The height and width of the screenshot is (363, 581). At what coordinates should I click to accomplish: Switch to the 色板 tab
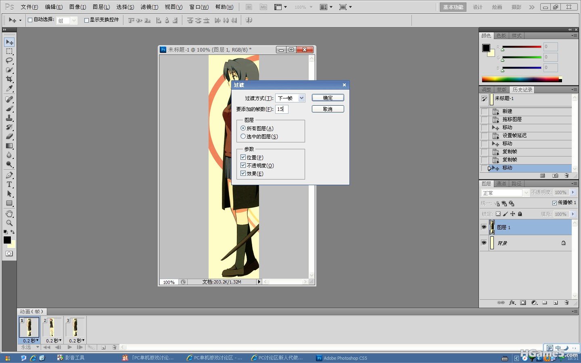click(501, 36)
